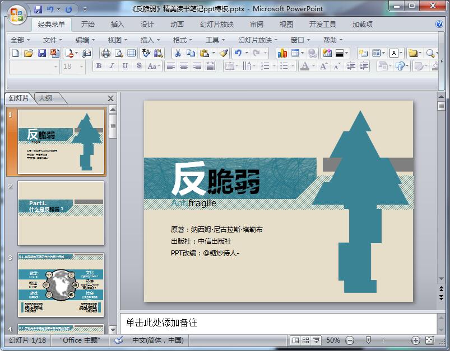Click the Office orb button
450x351 pixels.
(17, 14)
